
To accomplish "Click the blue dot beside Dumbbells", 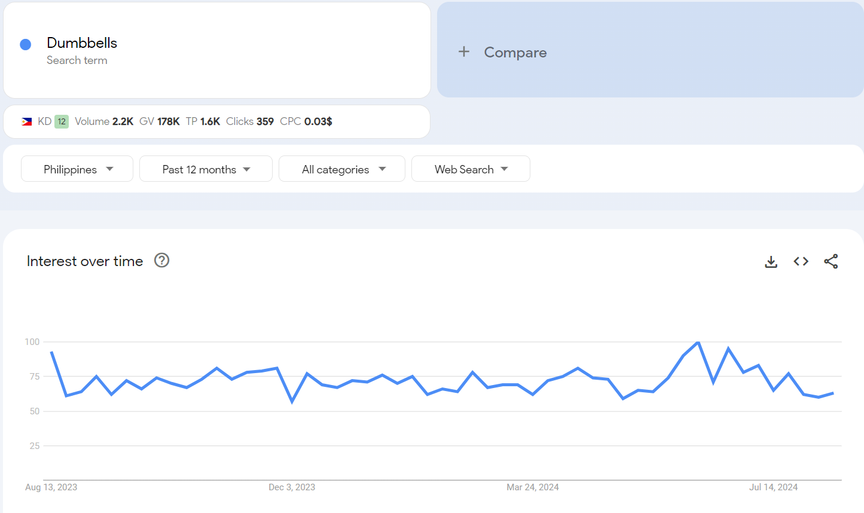I will click(26, 44).
